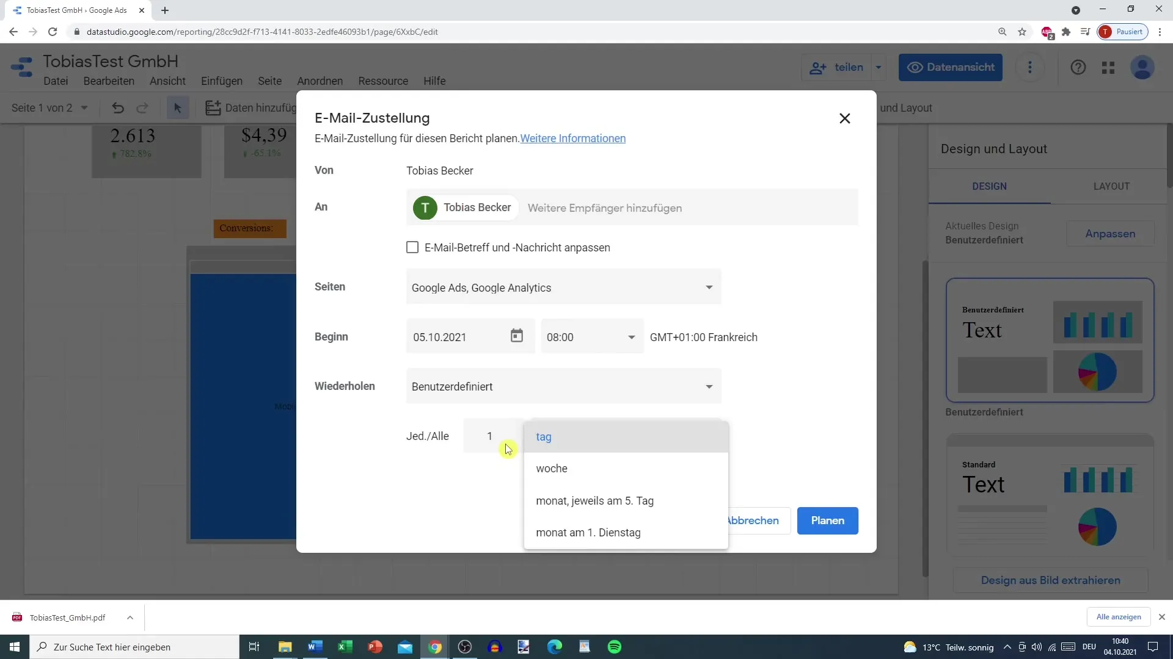The image size is (1173, 659).
Task: Close the E-Mail-Zustellung dialog
Action: coord(844,118)
